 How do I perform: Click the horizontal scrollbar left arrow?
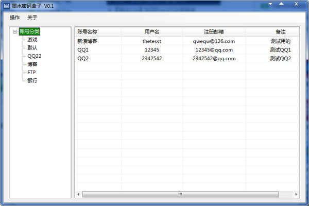point(79,194)
